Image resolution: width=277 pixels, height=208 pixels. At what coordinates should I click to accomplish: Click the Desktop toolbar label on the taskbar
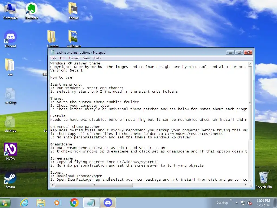click(x=222, y=203)
